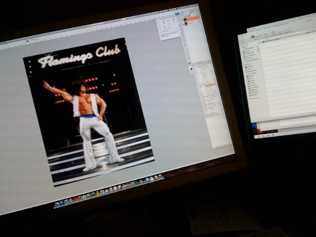Switch Finder view using the view mode buttons
The image size is (316, 237).
pyautogui.click(x=253, y=36)
